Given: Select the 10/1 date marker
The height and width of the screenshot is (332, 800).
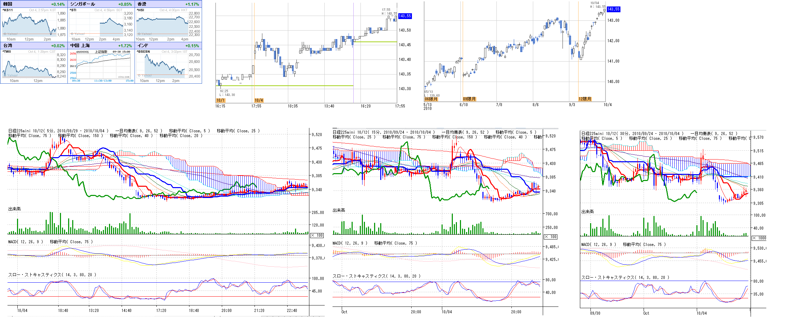Looking at the screenshot, I should [220, 100].
